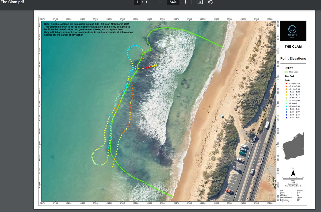Image resolution: width=321 pixels, height=212 pixels.
Task: Click the Airwave circular logo
Action: pos(293,29)
